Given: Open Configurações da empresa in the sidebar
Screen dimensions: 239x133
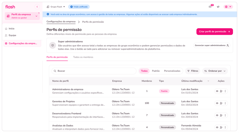Looking at the screenshot, I should tap(22, 43).
